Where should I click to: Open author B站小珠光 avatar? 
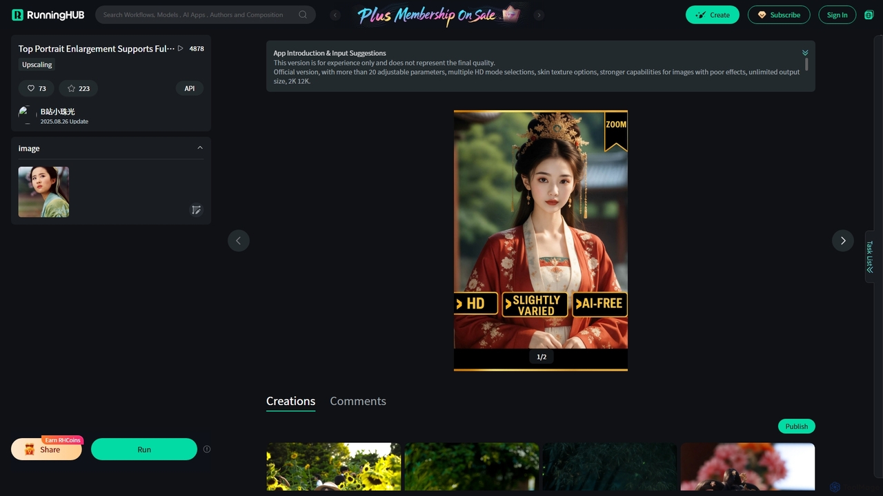[28, 115]
